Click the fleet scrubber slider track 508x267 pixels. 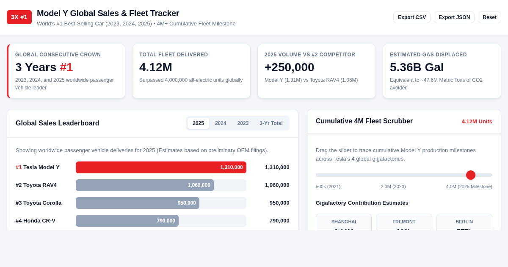(404, 175)
